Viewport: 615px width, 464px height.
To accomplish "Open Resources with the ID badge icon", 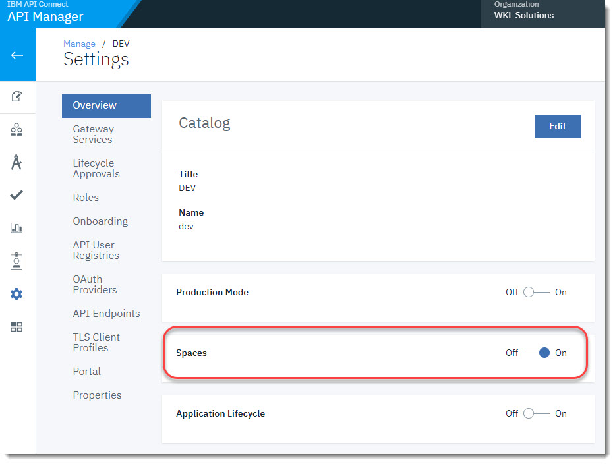I will click(16, 261).
